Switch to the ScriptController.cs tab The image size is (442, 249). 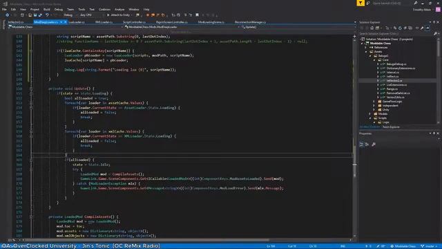(134, 22)
